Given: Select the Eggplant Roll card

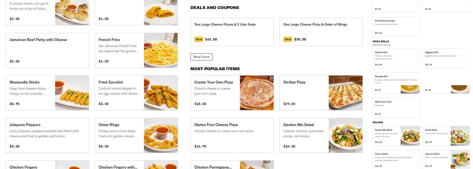Looking at the screenshot, I should (x=446, y=58).
